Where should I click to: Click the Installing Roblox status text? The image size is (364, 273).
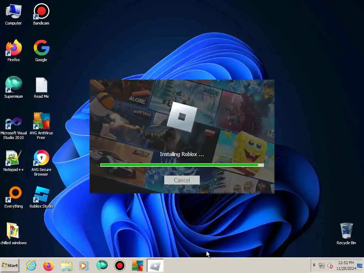pos(182,154)
